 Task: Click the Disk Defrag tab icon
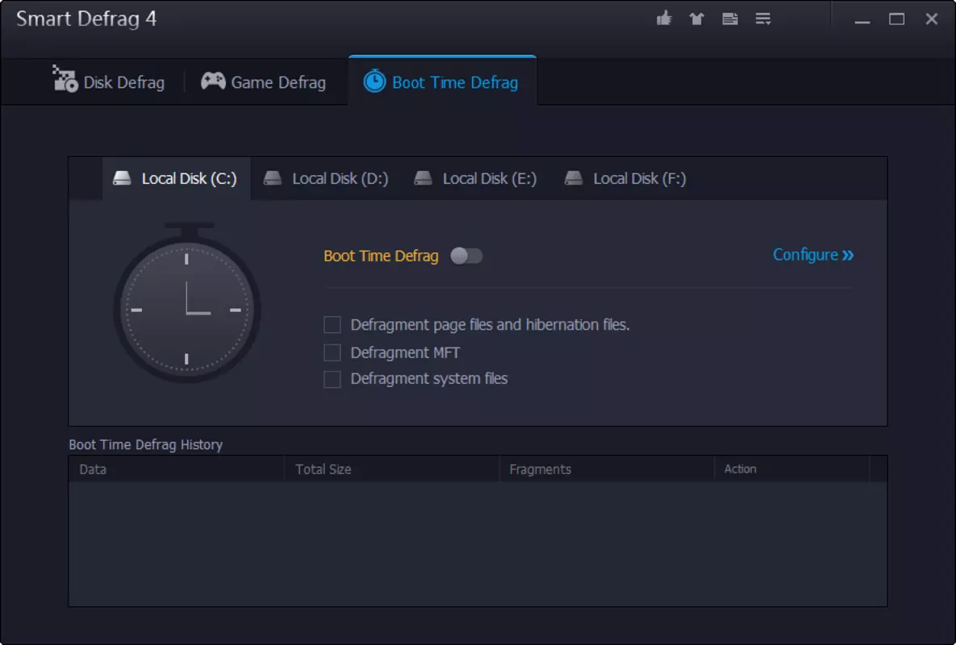(65, 78)
